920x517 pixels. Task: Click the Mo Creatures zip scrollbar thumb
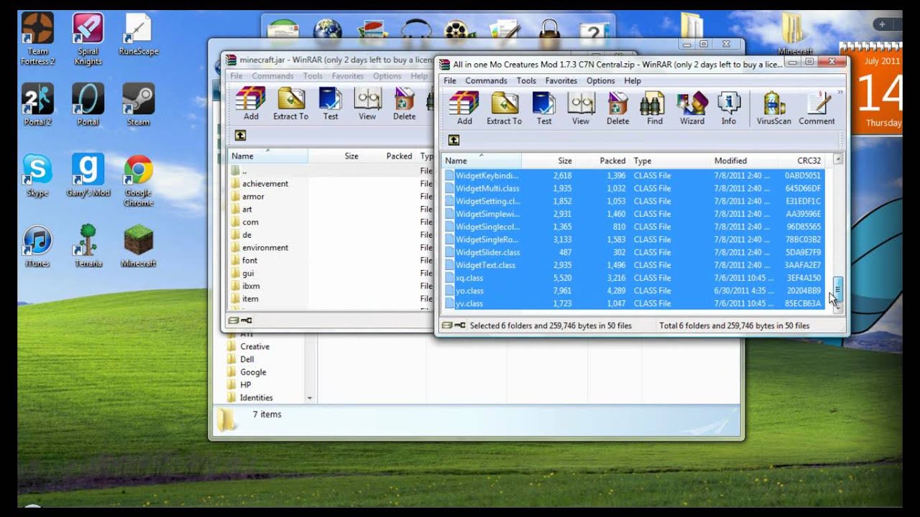(x=837, y=289)
